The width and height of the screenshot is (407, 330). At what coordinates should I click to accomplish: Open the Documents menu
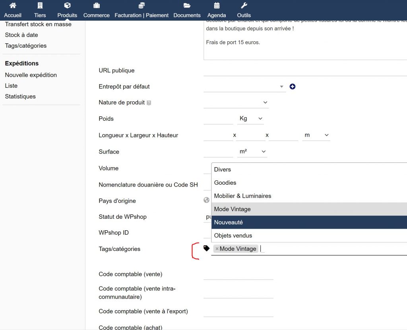tap(187, 15)
